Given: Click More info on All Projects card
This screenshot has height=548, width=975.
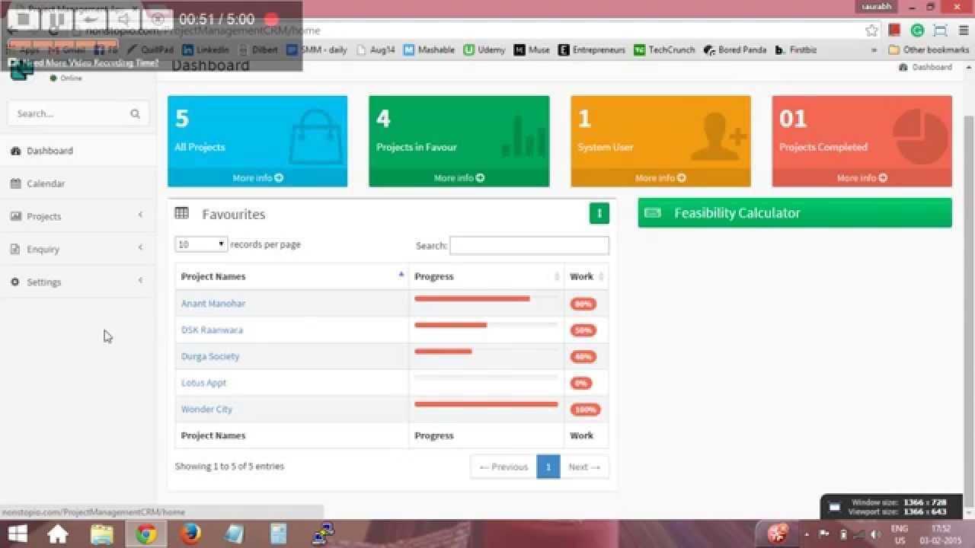Looking at the screenshot, I should (x=257, y=178).
